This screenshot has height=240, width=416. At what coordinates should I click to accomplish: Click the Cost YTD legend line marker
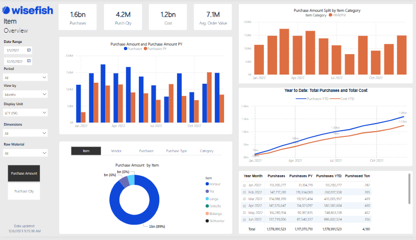[x=336, y=99]
